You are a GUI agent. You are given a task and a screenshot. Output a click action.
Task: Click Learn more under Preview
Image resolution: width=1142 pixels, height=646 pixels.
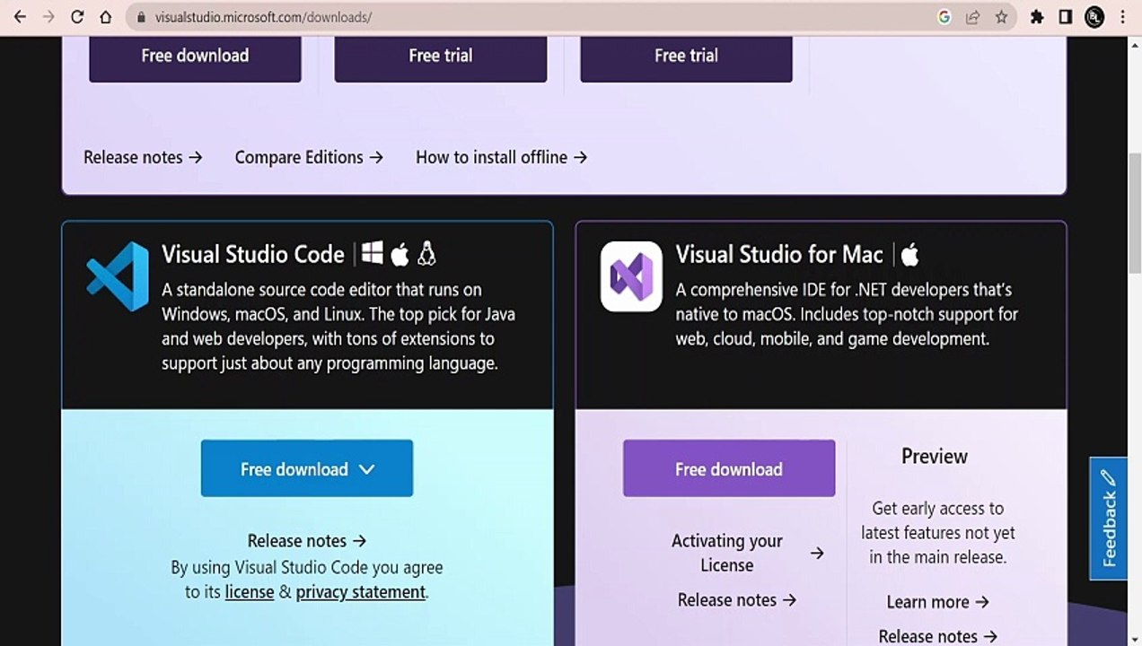pyautogui.click(x=937, y=602)
